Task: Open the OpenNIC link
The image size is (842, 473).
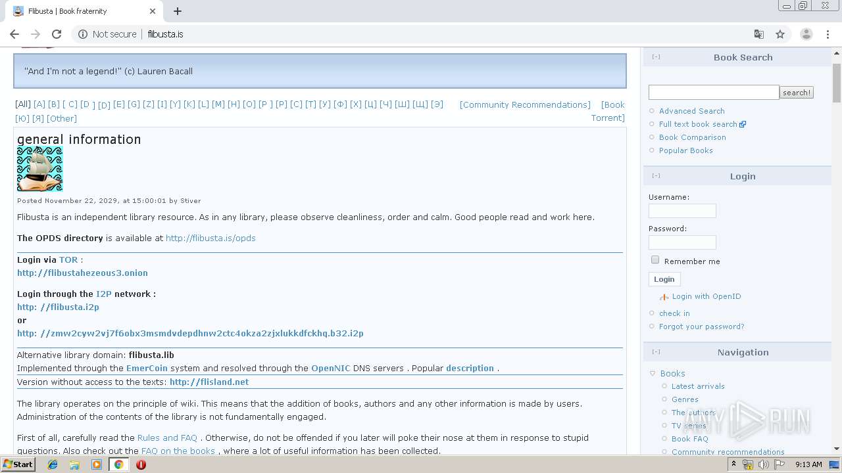Action: 330,368
